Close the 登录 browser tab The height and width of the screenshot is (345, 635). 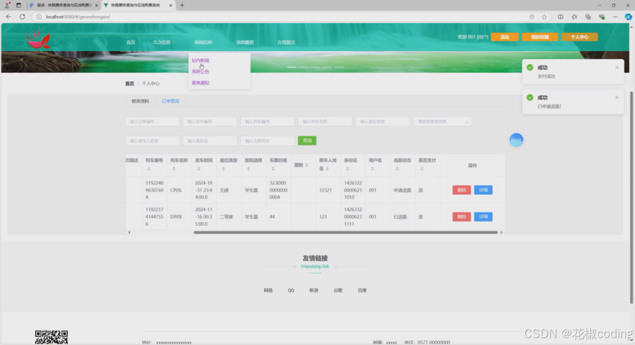click(96, 5)
